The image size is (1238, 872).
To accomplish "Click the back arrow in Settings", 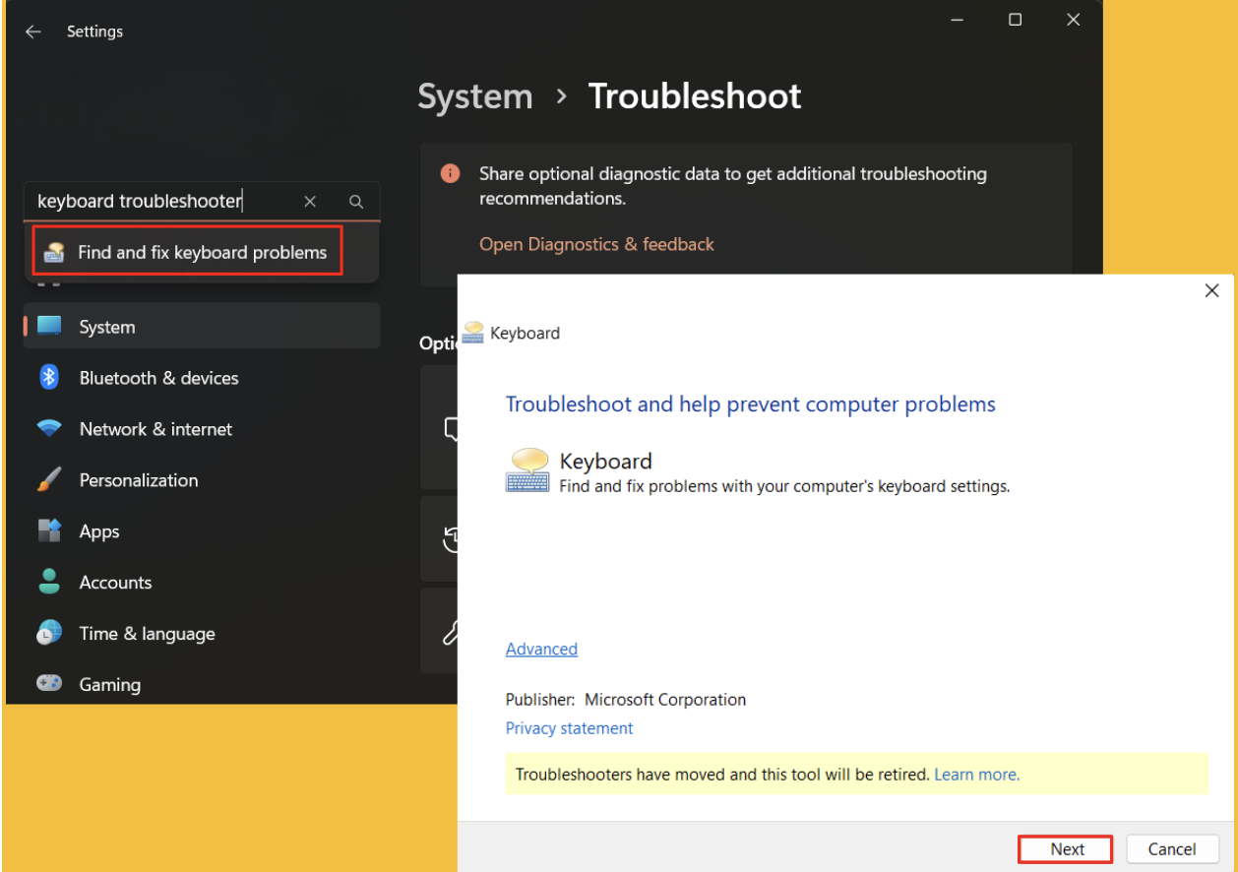I will pos(32,31).
